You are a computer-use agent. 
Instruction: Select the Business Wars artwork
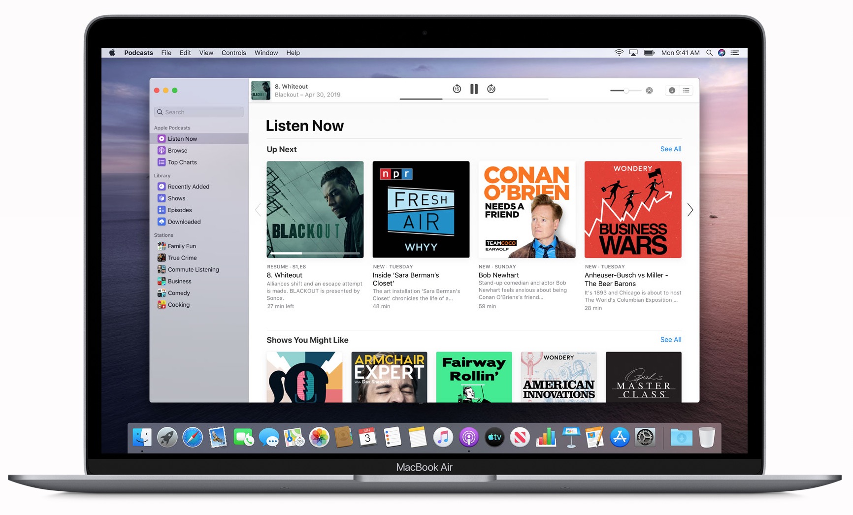point(633,209)
